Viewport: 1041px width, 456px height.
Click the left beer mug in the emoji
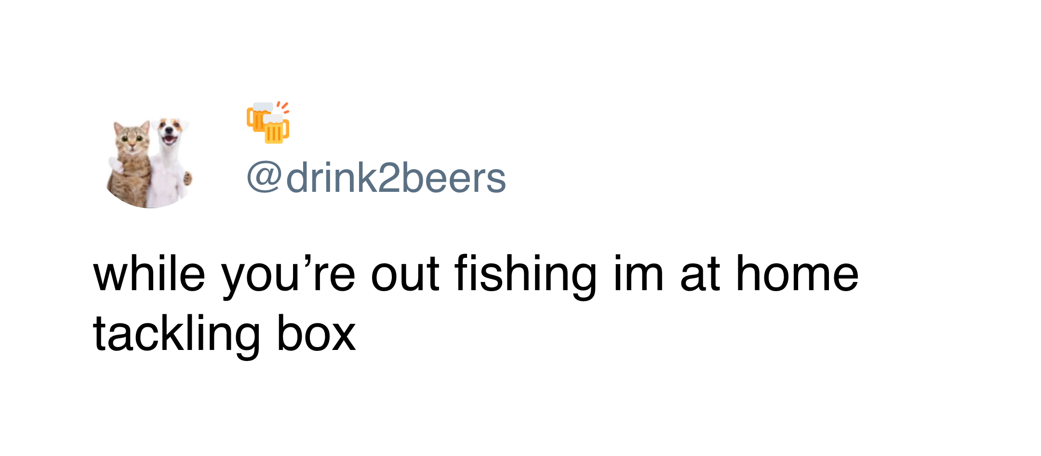258,117
